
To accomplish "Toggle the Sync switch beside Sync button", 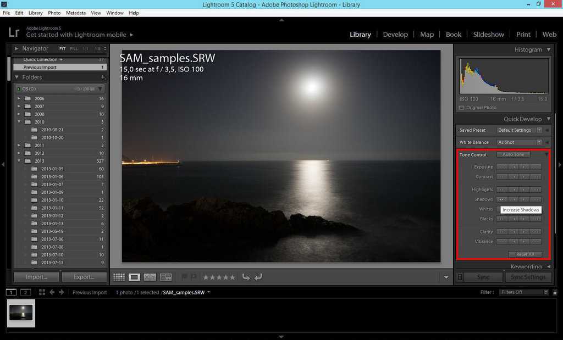I will pyautogui.click(x=460, y=277).
